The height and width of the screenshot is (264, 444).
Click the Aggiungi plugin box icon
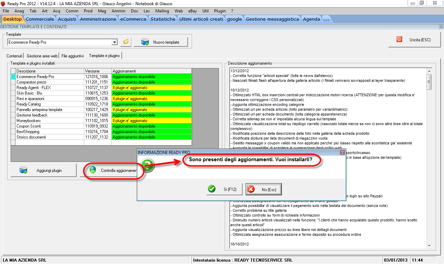(23, 170)
